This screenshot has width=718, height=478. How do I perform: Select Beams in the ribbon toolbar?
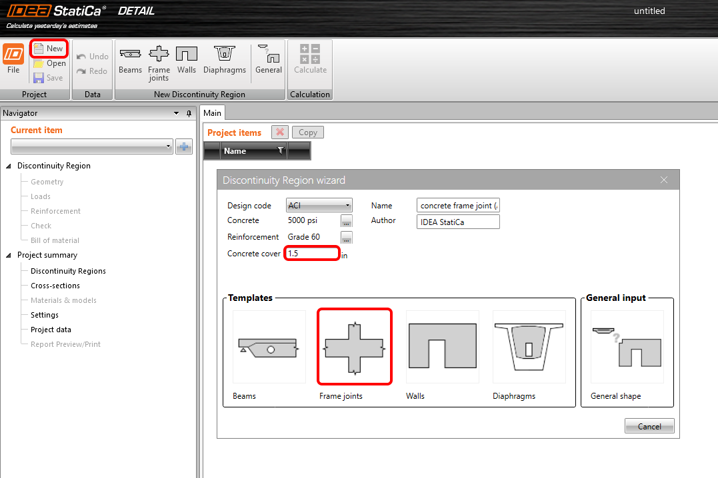[130, 60]
